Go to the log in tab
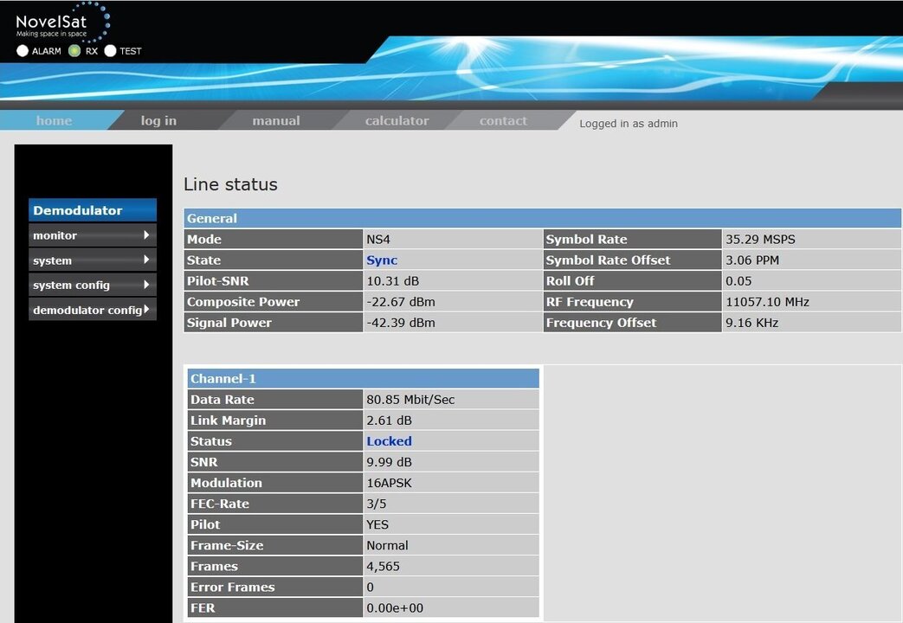This screenshot has width=903, height=623. click(158, 121)
